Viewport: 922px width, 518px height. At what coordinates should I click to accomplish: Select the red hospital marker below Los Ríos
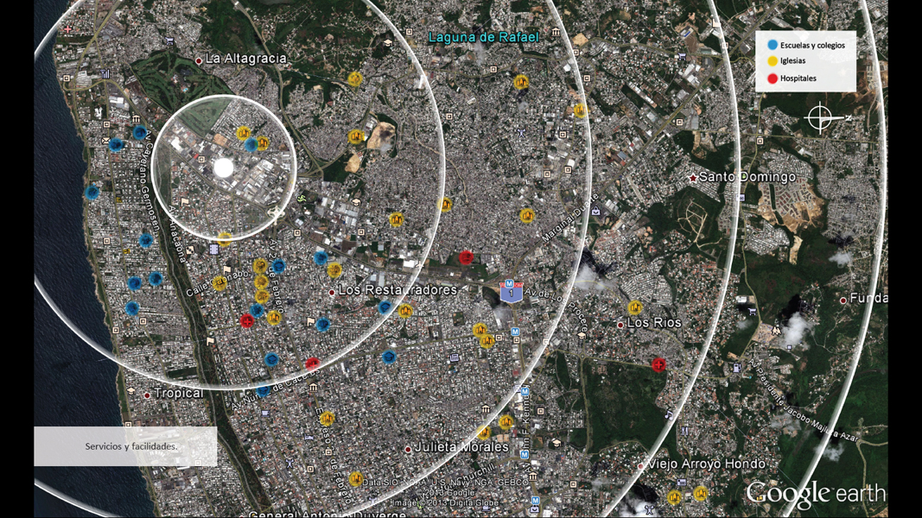(x=658, y=364)
